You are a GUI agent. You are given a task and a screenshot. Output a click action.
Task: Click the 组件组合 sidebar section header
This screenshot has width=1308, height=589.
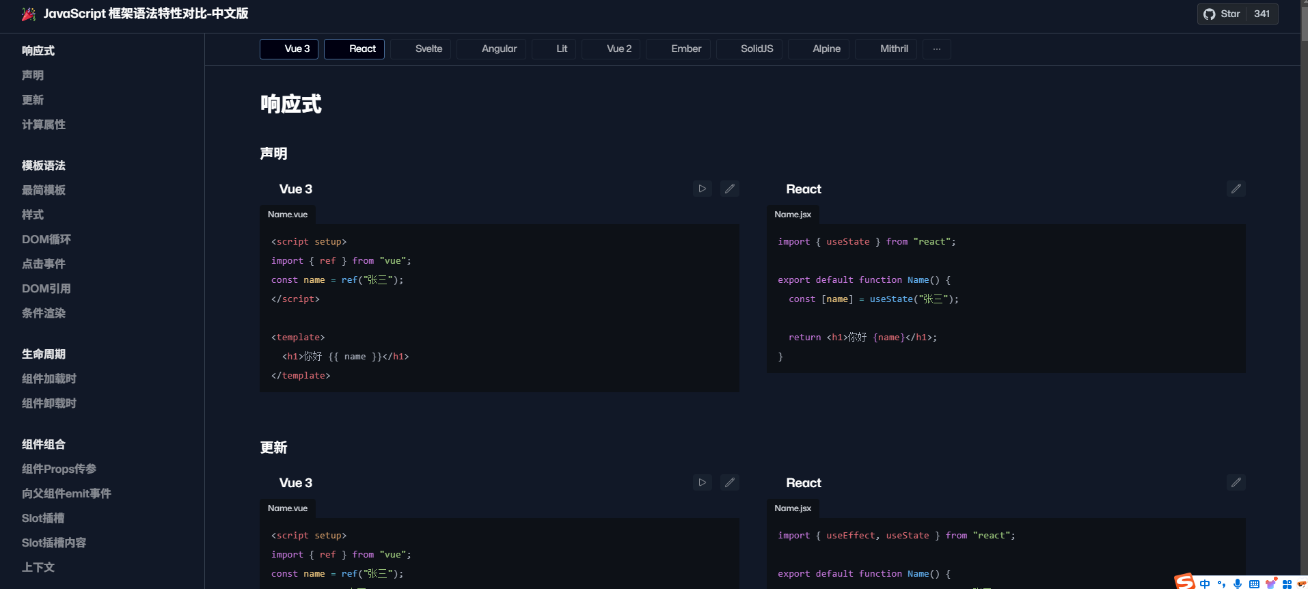click(44, 444)
